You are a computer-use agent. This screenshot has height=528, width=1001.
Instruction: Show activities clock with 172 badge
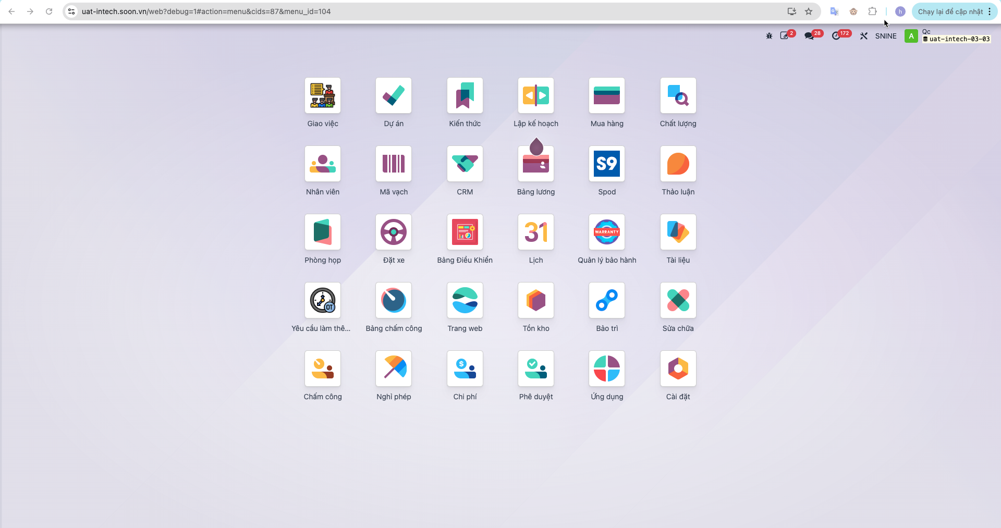coord(840,35)
